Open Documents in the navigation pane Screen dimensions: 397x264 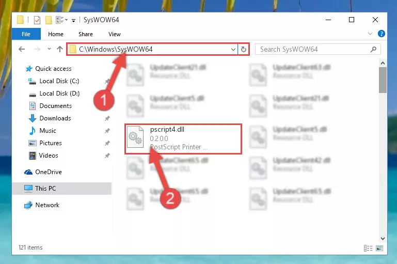[x=55, y=106]
